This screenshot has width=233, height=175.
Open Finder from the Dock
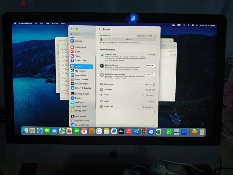click(25, 131)
